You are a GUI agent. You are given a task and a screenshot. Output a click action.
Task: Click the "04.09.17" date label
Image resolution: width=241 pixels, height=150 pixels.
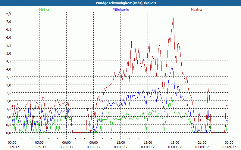tap(229, 147)
